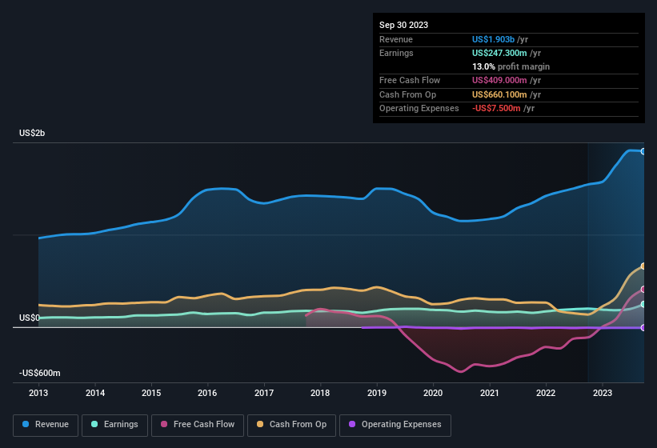Image resolution: width=657 pixels, height=448 pixels.
Task: Toggle the Free Cash Flow legend button
Action: pos(198,425)
